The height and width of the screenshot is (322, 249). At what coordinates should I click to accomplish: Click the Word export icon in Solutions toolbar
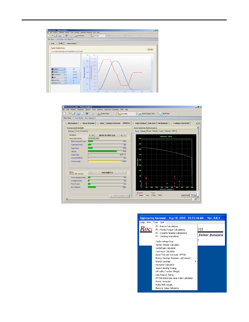tap(87, 114)
